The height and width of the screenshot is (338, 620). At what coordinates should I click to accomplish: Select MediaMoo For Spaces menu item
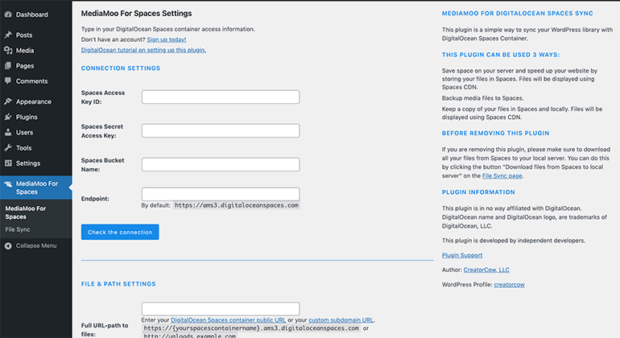click(37, 188)
